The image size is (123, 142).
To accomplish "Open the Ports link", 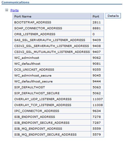I will pyautogui.click(x=14, y=10).
